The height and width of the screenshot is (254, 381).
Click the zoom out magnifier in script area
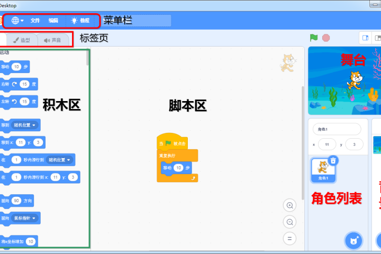point(289,222)
